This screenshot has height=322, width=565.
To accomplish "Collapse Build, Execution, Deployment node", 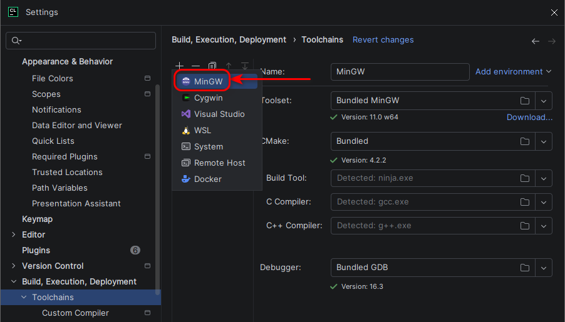I will point(14,281).
